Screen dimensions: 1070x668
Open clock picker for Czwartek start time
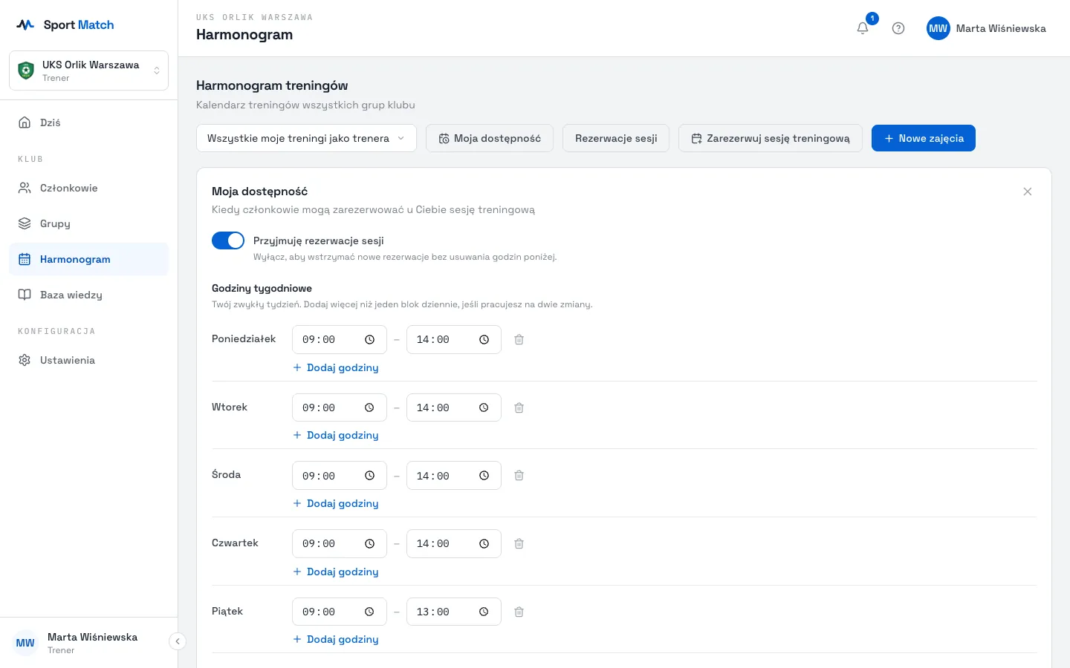pyautogui.click(x=369, y=544)
